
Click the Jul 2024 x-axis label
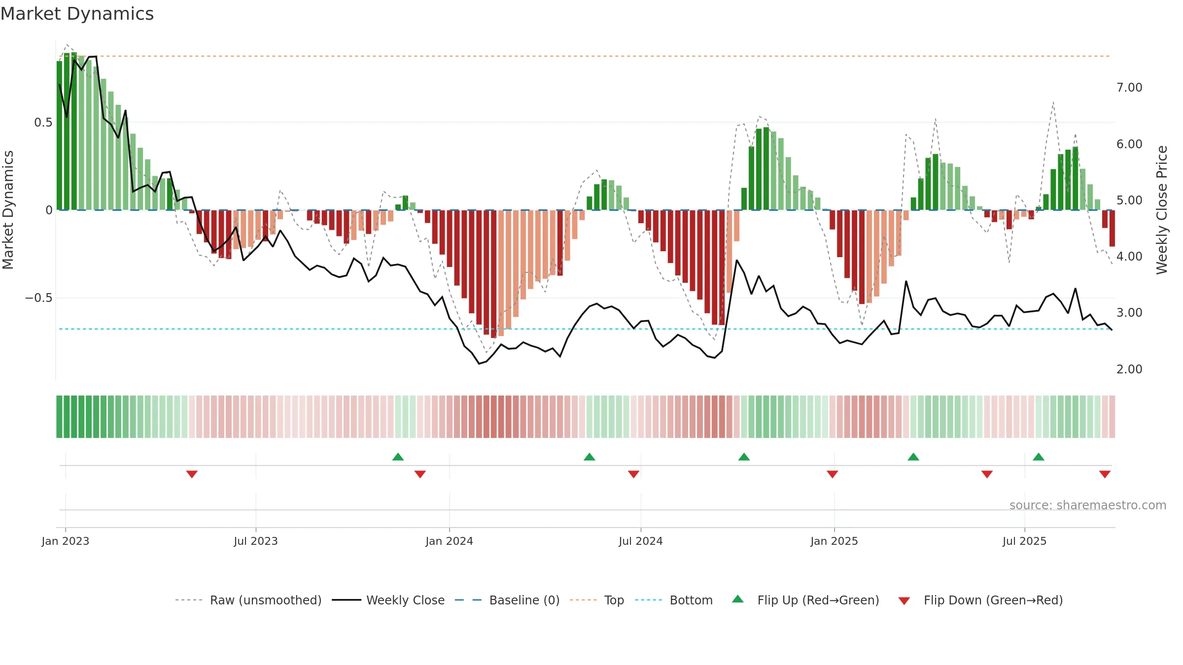click(640, 541)
